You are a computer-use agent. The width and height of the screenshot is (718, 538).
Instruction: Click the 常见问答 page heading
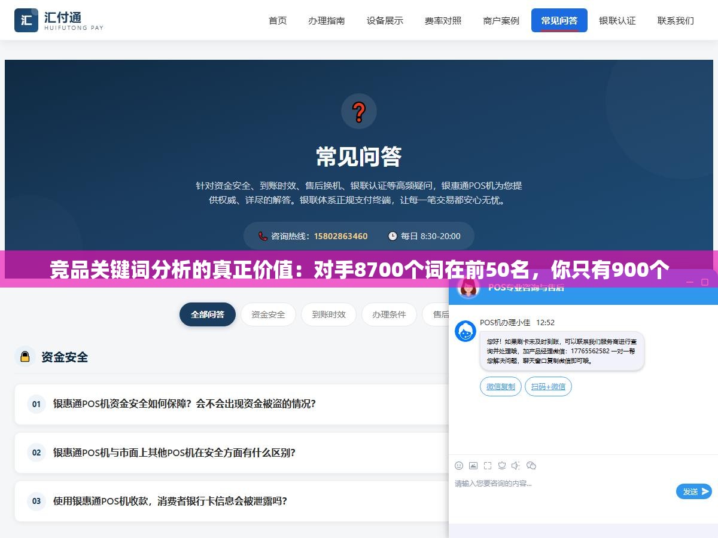pyautogui.click(x=359, y=157)
